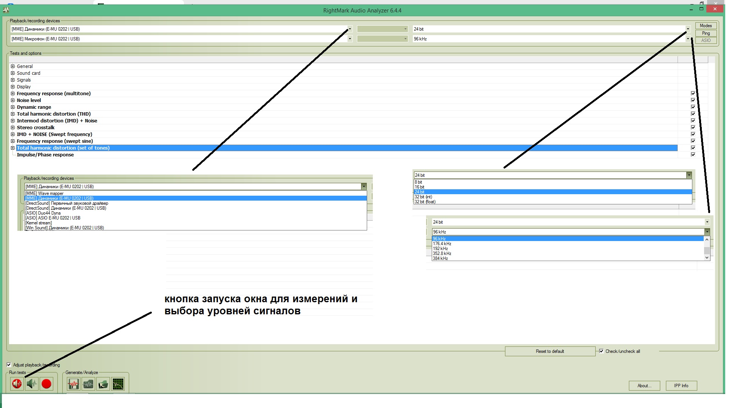Click the red speaker playback/recording test icon
This screenshot has width=729, height=408.
tap(17, 384)
